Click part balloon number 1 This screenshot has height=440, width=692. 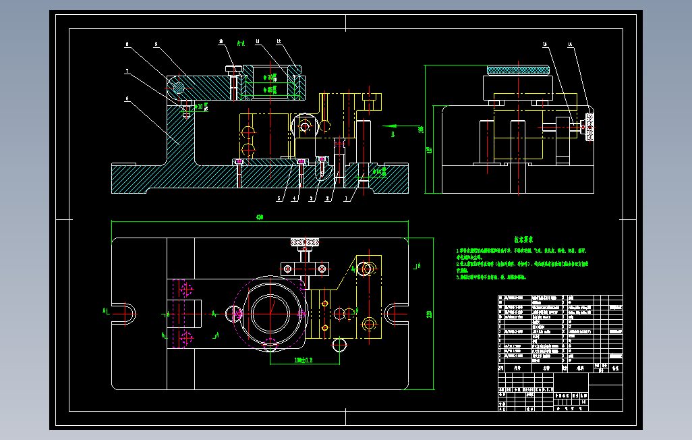(346, 199)
